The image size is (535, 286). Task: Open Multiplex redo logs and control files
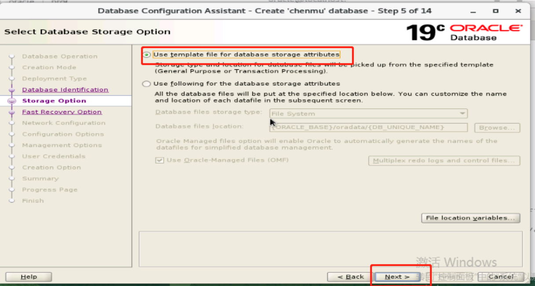(444, 160)
